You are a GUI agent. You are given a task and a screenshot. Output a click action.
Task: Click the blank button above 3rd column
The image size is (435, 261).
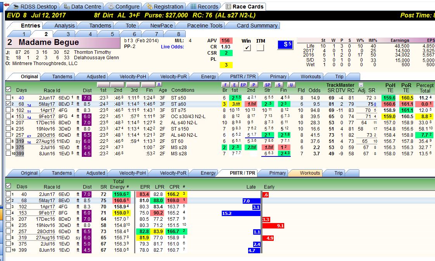tap(133, 84)
